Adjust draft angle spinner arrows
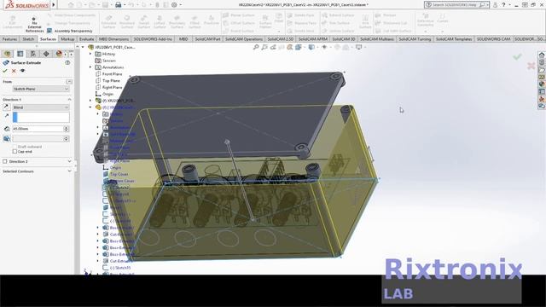The width and height of the screenshot is (546, 307). click(x=67, y=138)
